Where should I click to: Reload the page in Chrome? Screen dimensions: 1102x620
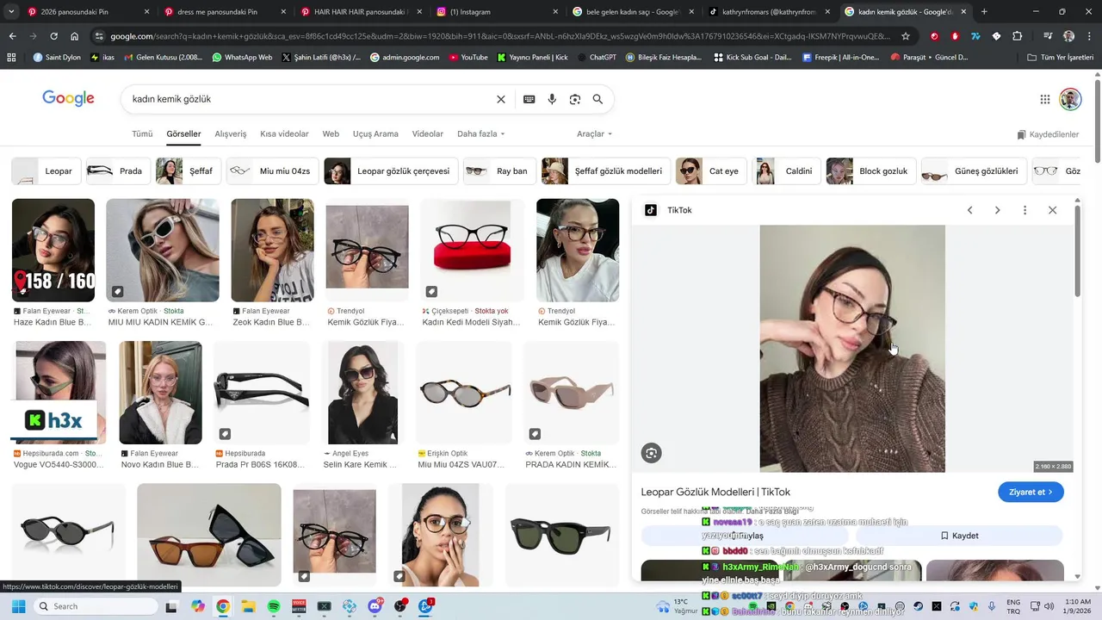click(x=53, y=36)
